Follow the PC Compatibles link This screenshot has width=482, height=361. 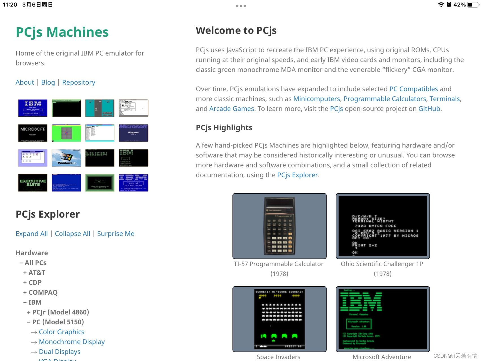click(x=414, y=89)
